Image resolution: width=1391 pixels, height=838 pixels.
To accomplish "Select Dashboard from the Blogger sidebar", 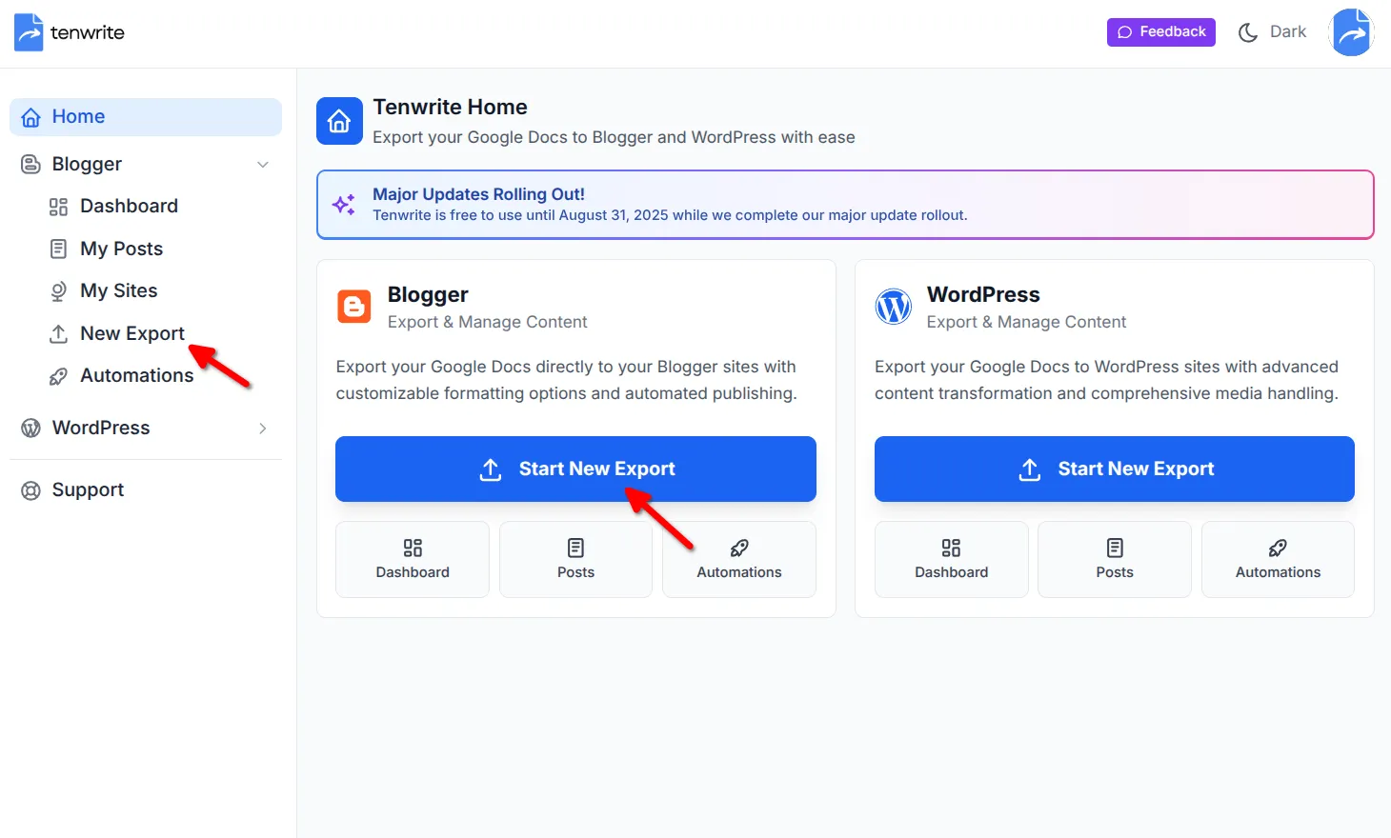I will click(129, 206).
